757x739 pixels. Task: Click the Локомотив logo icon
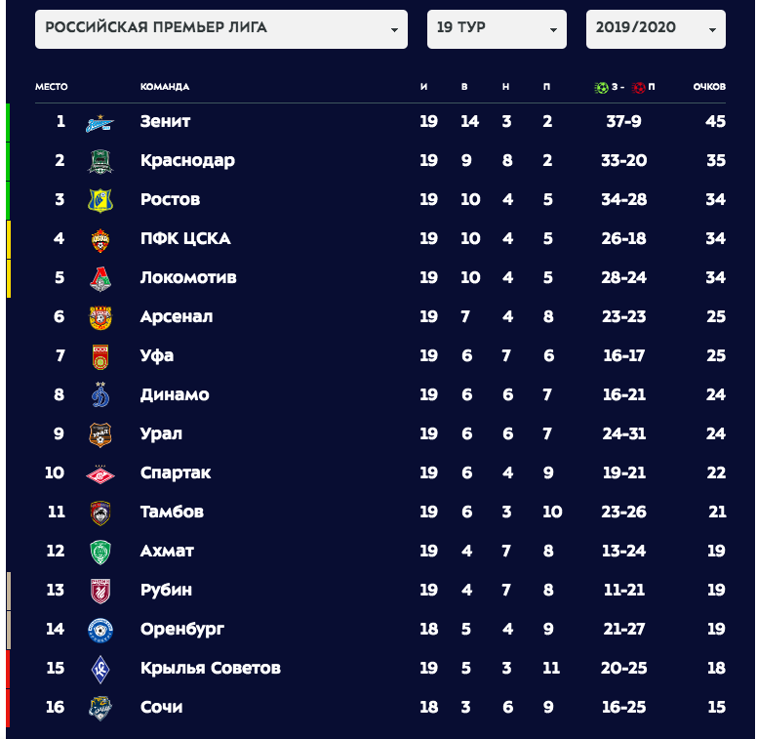[100, 279]
